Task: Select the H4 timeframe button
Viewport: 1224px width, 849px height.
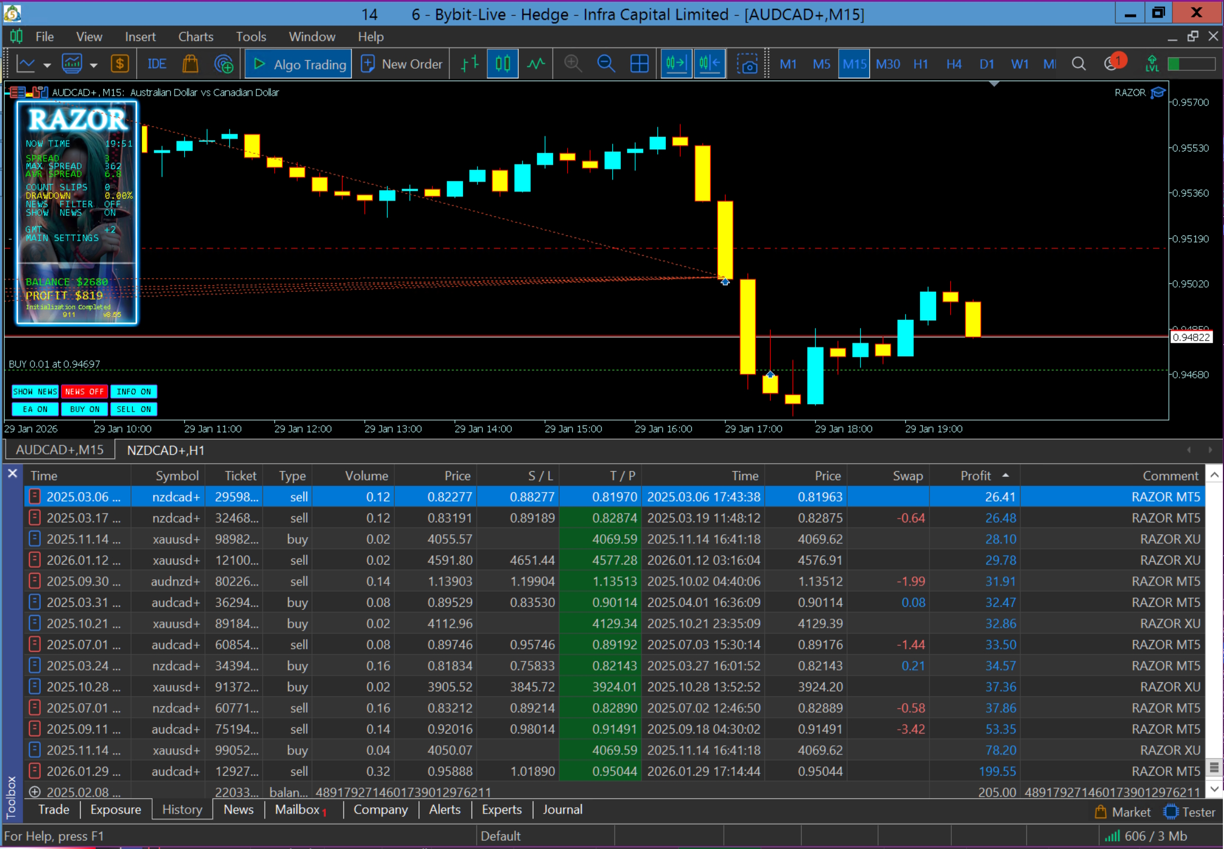Action: click(x=954, y=64)
